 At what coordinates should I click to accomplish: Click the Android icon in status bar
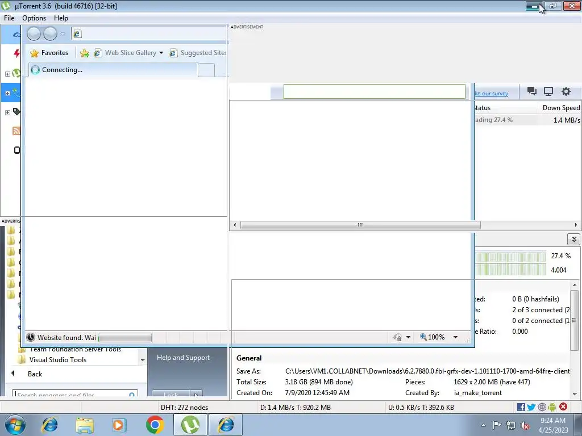pyautogui.click(x=552, y=407)
